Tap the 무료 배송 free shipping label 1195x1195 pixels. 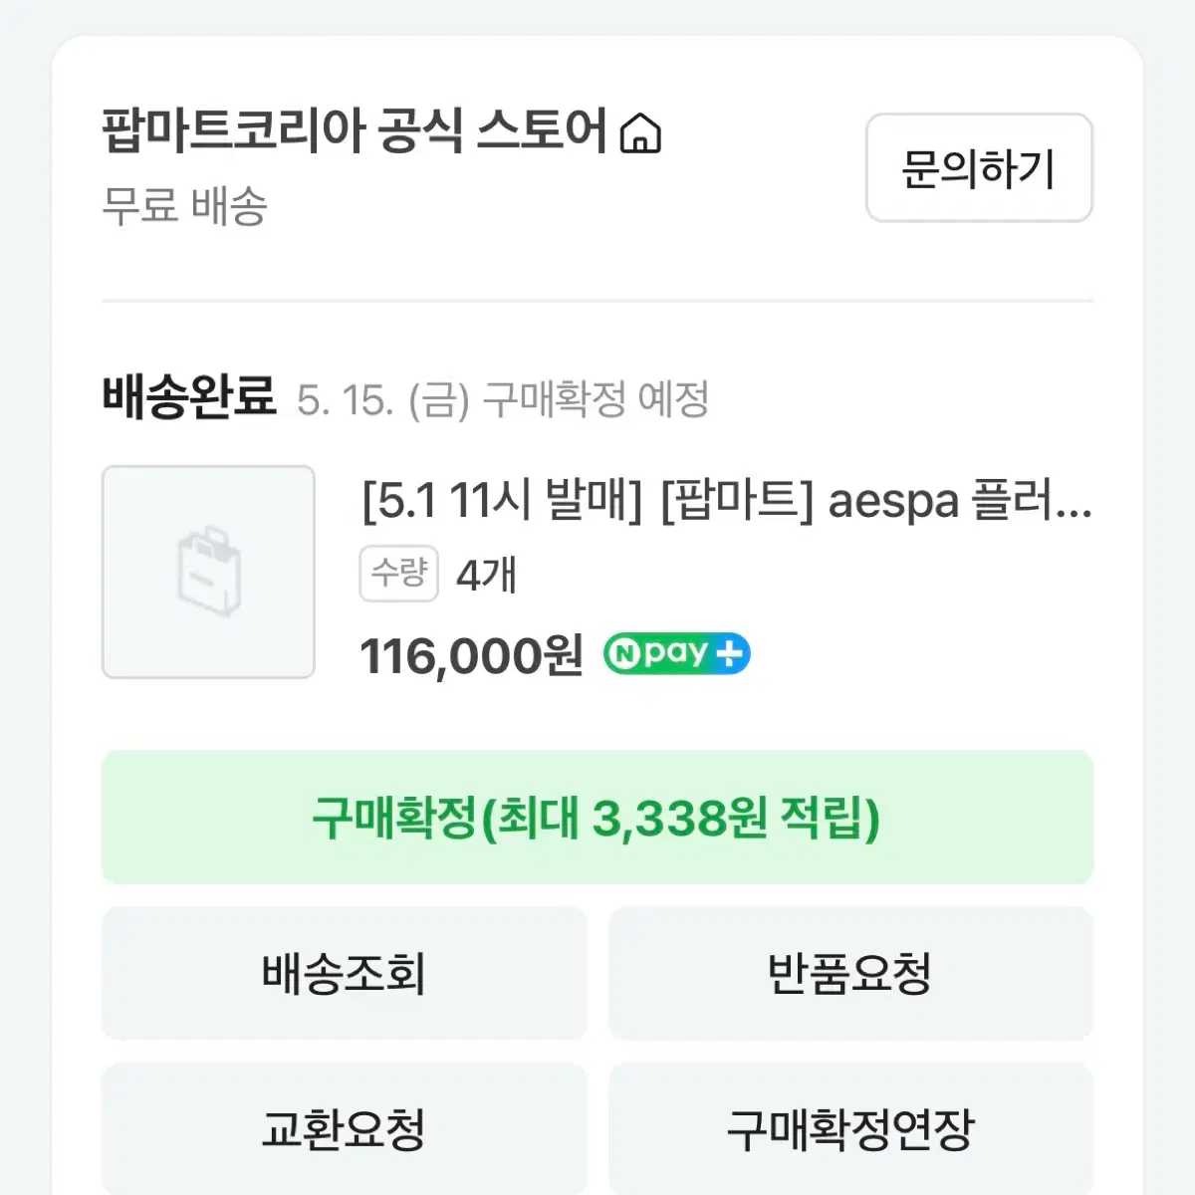pos(185,207)
